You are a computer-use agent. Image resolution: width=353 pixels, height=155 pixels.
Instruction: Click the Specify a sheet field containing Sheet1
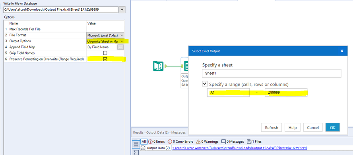pyautogui.click(x=272, y=73)
